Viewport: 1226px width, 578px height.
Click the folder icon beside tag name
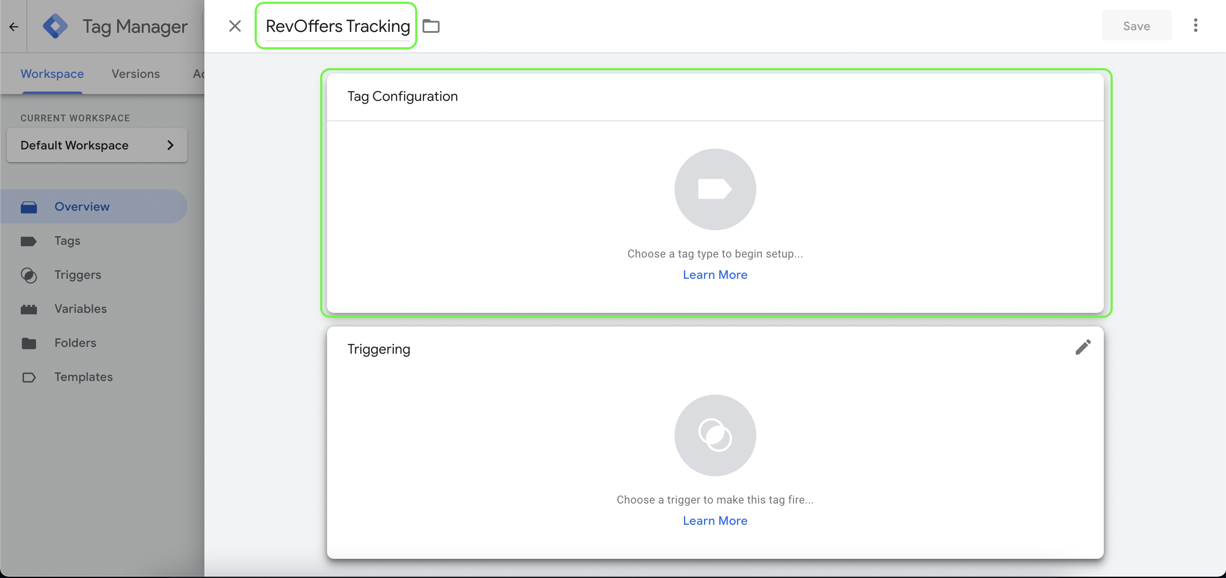[x=431, y=26]
